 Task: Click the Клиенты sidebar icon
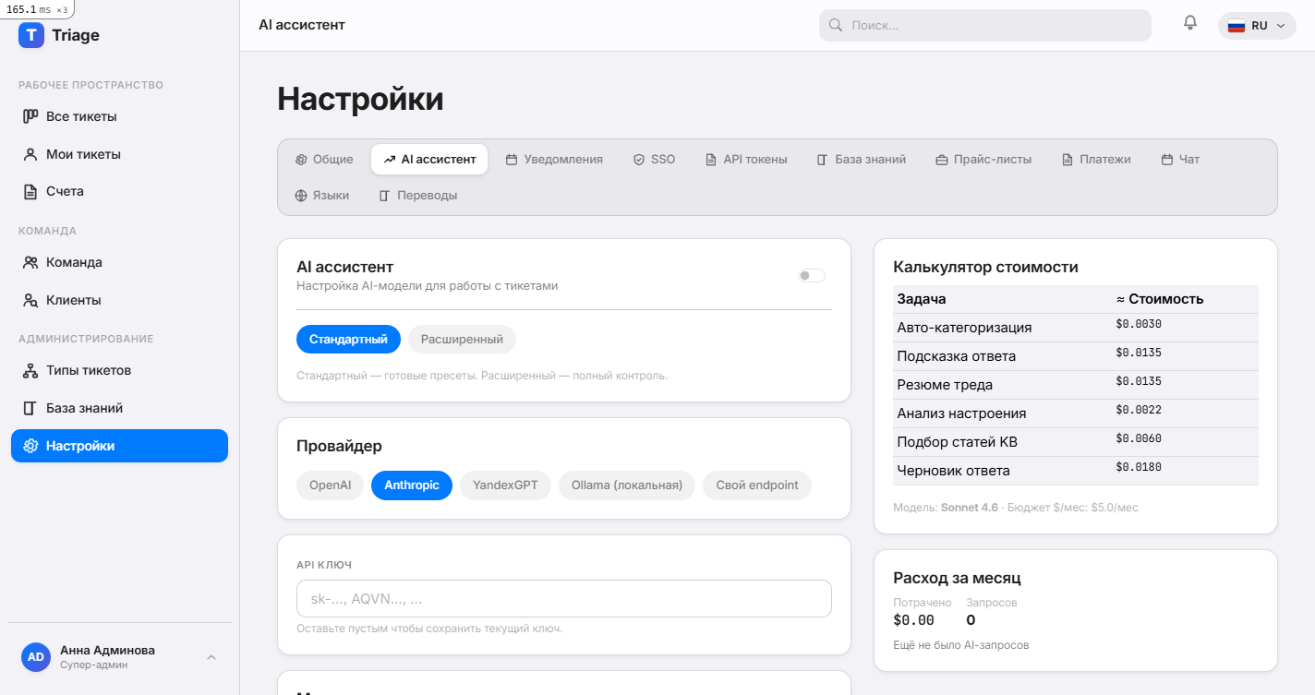(30, 300)
